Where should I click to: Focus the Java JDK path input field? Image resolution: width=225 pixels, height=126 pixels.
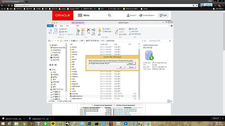click(x=107, y=63)
